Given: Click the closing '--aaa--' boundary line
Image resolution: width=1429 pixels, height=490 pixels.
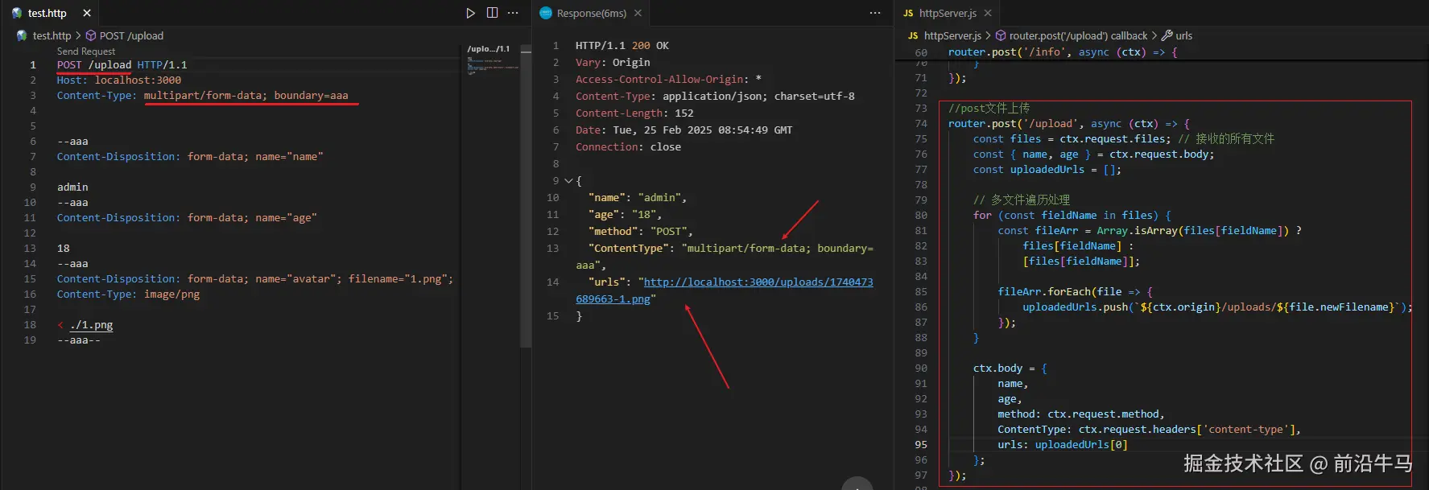Looking at the screenshot, I should coord(79,340).
